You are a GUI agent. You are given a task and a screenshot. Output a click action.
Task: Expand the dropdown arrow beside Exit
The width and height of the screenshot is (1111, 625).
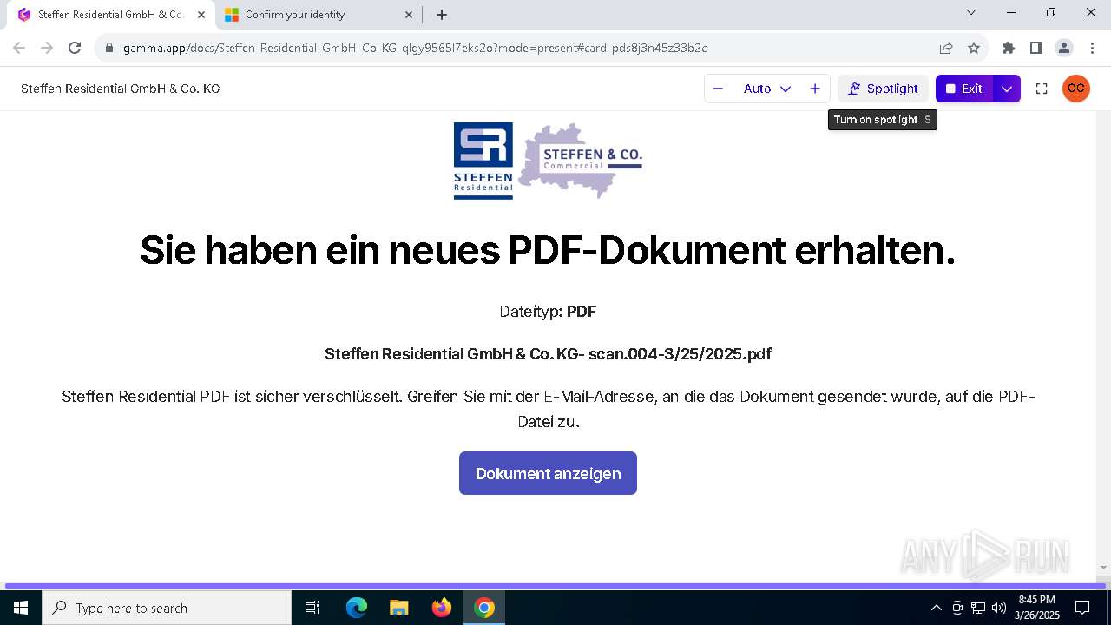coord(1007,89)
